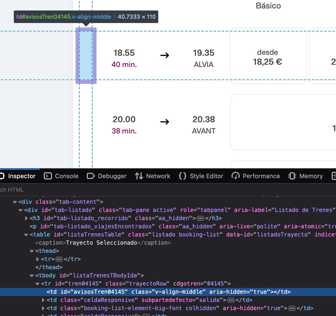Collapse the tr tren04145 node
Image resolution: width=336 pixels, height=316 pixels.
pos(38,284)
